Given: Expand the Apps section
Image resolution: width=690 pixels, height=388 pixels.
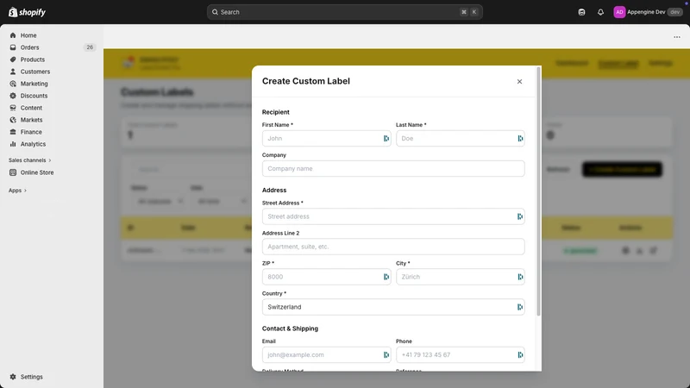Looking at the screenshot, I should 17,191.
